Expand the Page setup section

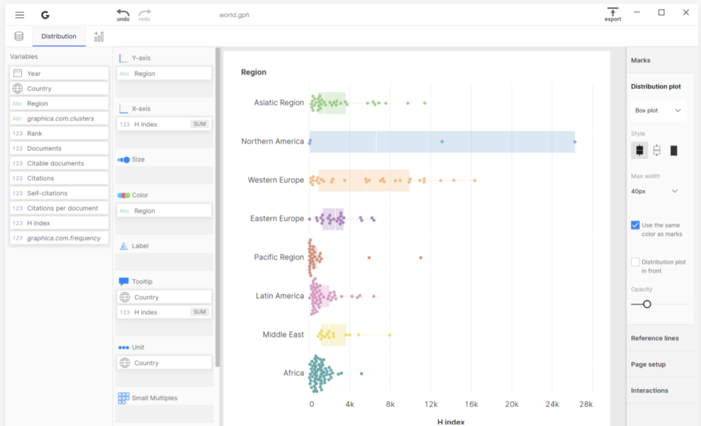[648, 364]
